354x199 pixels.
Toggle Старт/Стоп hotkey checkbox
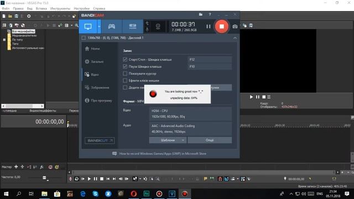tap(125, 59)
